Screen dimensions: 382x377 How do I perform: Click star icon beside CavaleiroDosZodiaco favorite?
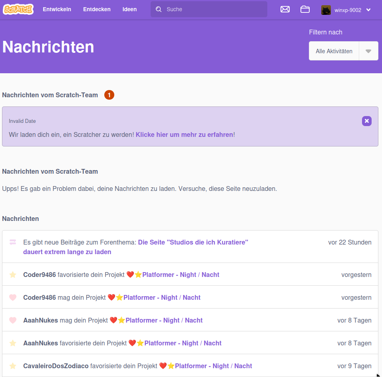coord(13,366)
